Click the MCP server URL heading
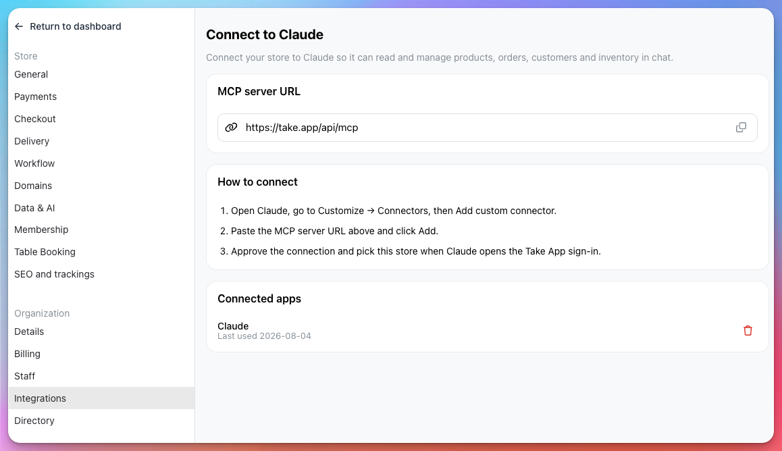 [259, 92]
